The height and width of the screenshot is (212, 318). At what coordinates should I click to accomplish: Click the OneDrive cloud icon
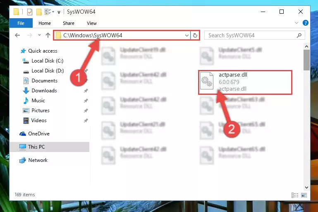(23, 134)
